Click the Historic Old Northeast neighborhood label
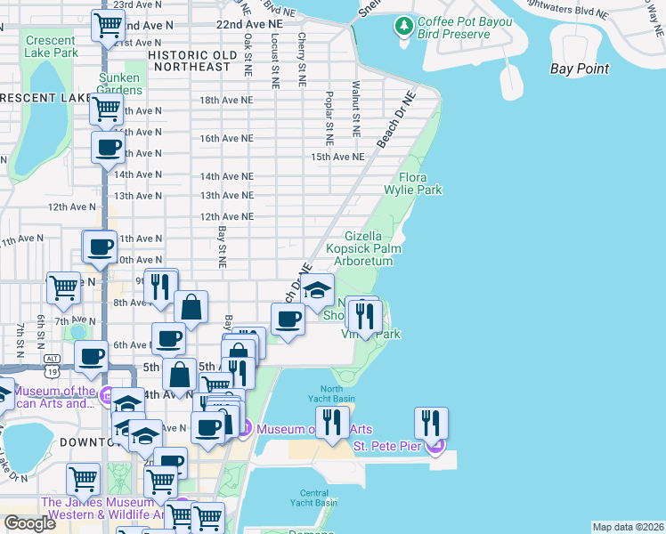 [192, 61]
